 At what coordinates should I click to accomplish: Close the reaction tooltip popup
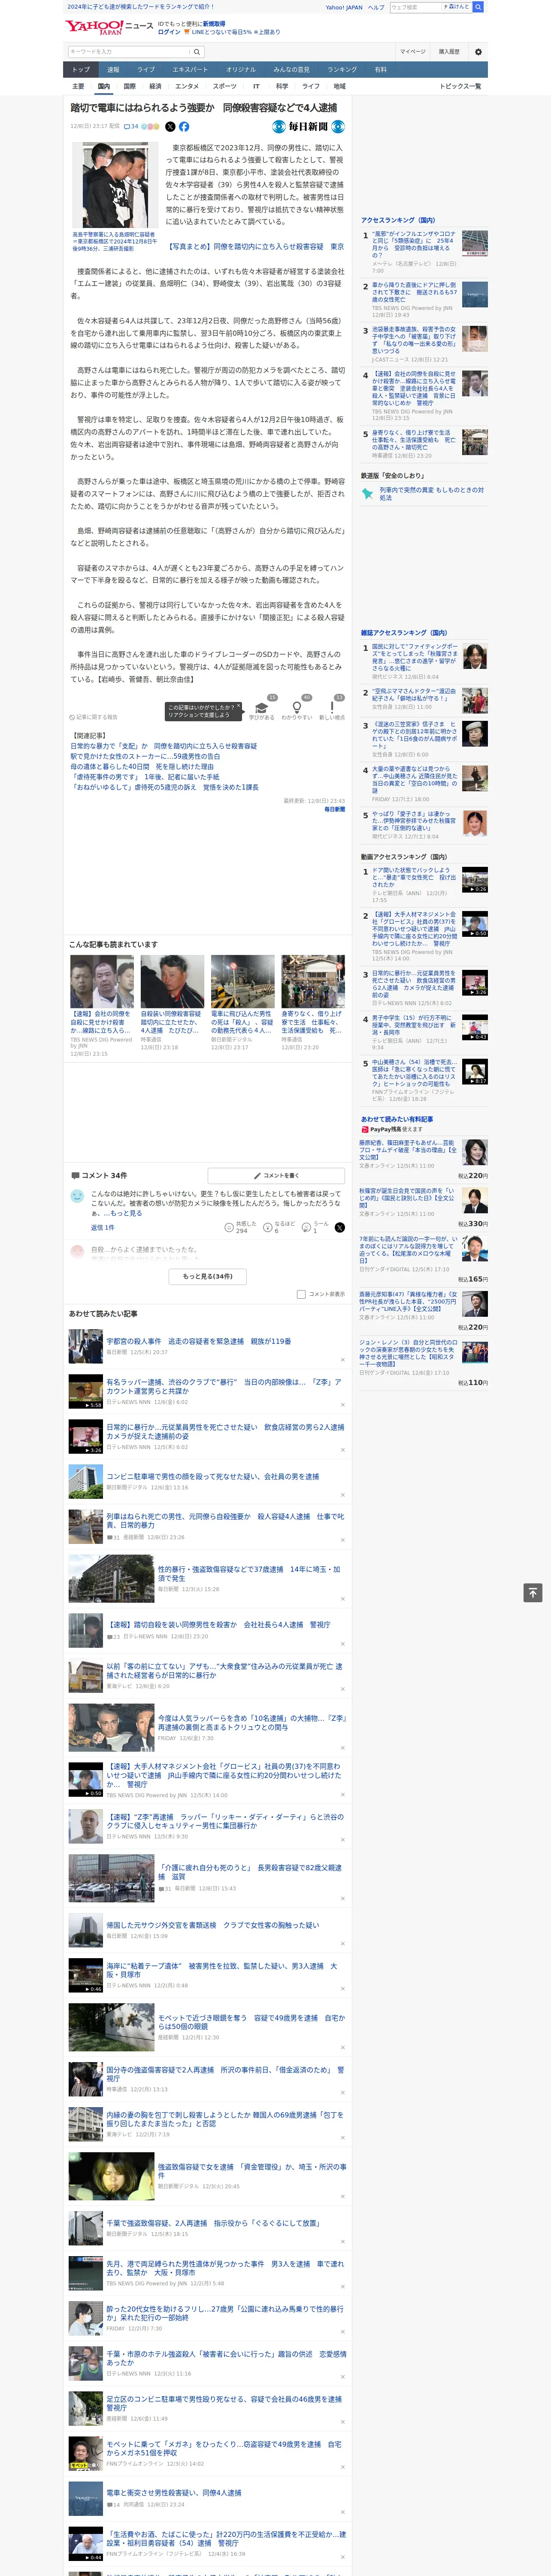(239, 706)
